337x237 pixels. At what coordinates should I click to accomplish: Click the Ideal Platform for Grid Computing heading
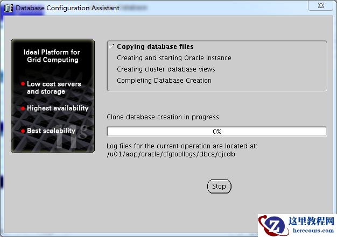(x=52, y=56)
